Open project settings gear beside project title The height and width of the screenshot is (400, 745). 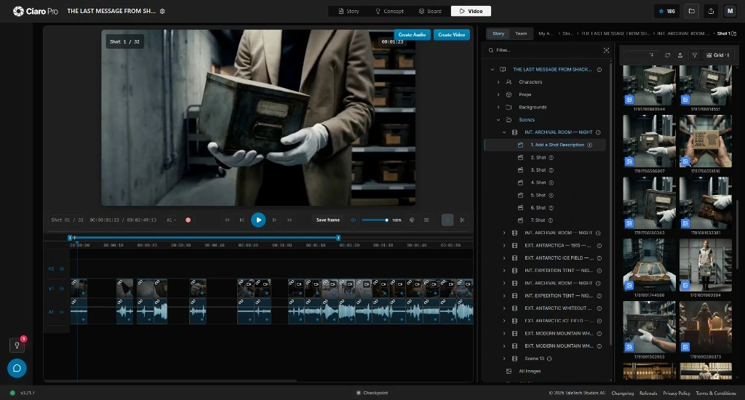tap(162, 11)
